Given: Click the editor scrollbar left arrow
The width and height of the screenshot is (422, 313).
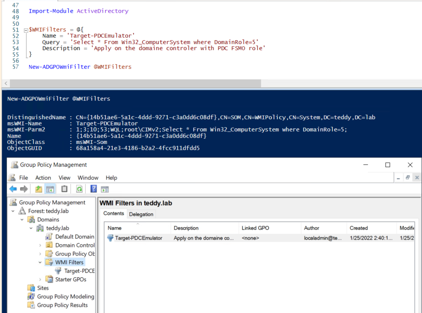Looking at the screenshot, I should 6,83.
